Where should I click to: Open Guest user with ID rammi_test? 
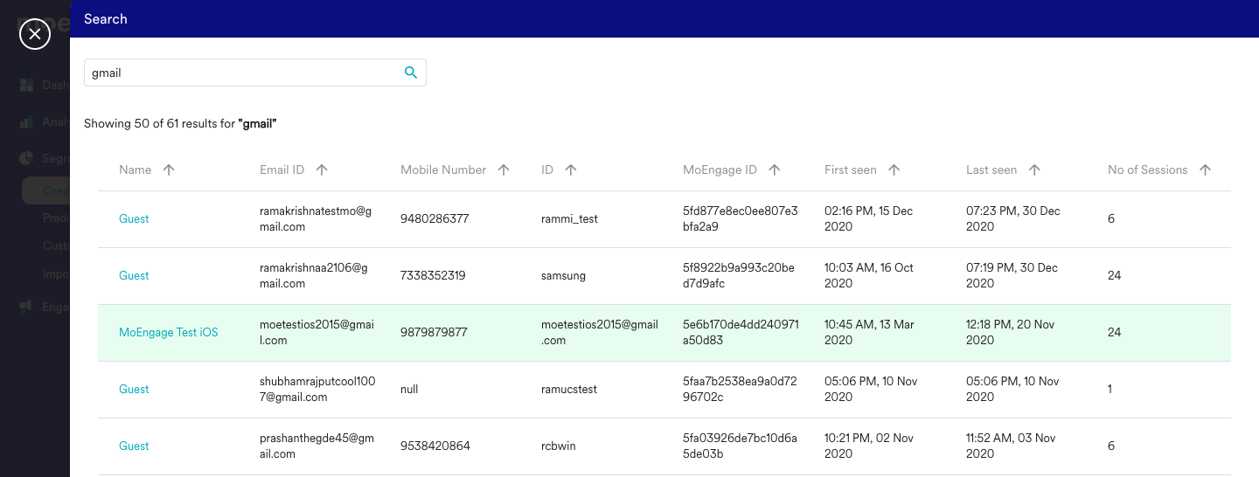click(134, 219)
